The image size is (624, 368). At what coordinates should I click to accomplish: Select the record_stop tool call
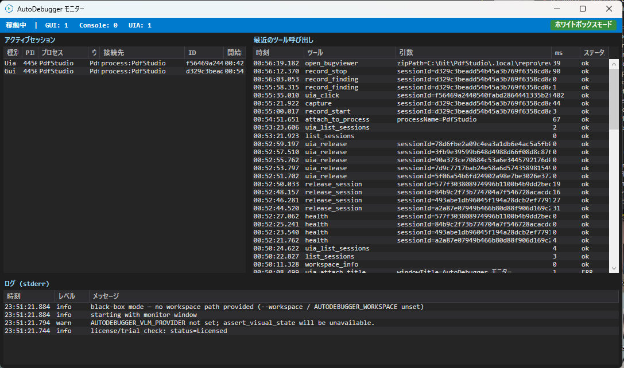tap(431, 71)
